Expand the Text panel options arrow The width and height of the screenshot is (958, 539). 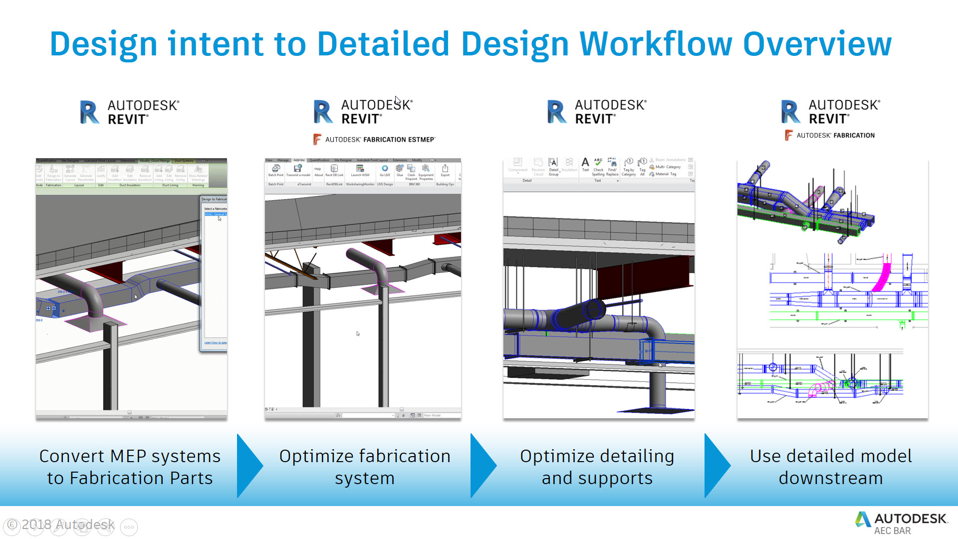[x=618, y=180]
